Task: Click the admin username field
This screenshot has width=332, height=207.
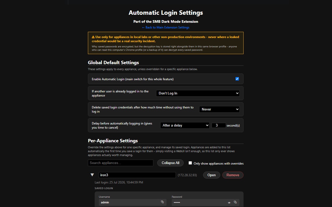Action: point(133,202)
